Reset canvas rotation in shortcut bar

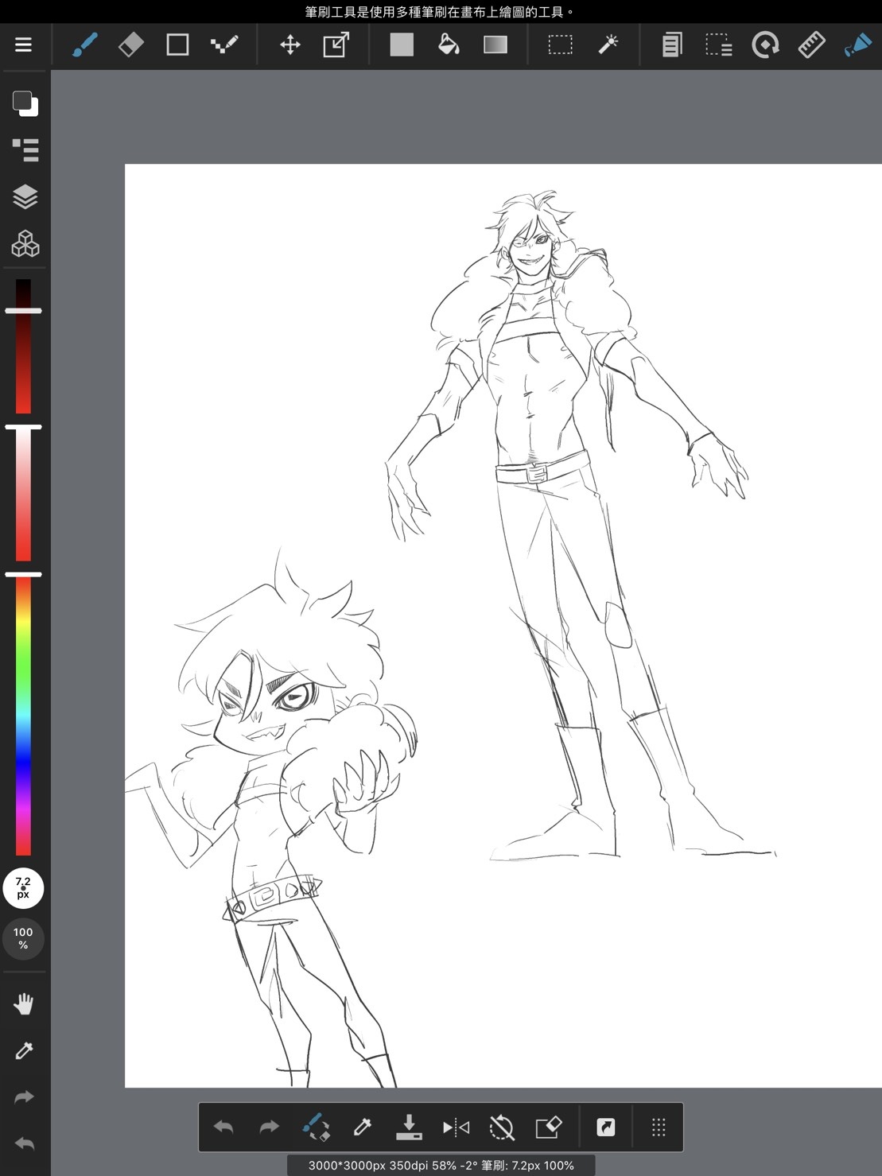[x=502, y=1127]
